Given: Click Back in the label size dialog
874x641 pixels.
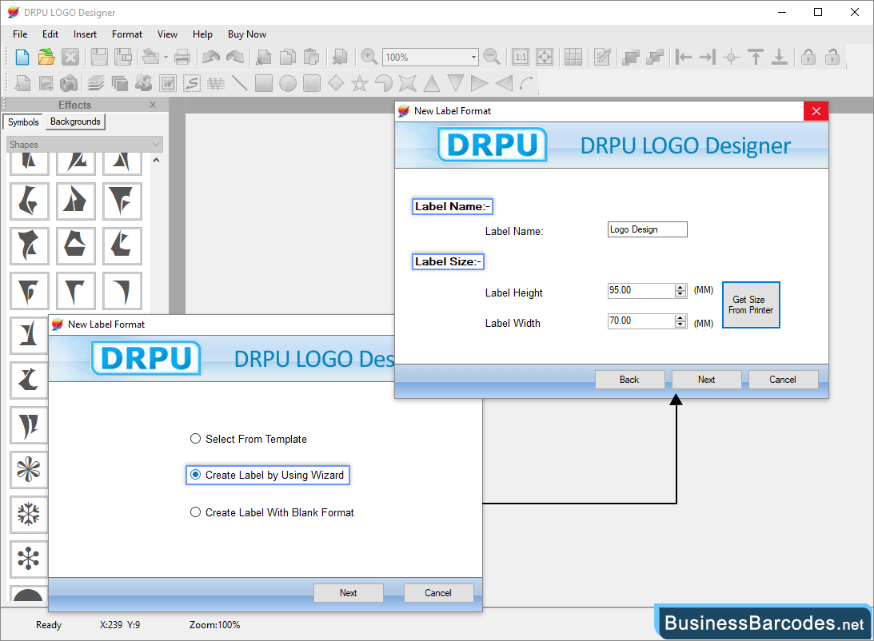Looking at the screenshot, I should coord(629,380).
